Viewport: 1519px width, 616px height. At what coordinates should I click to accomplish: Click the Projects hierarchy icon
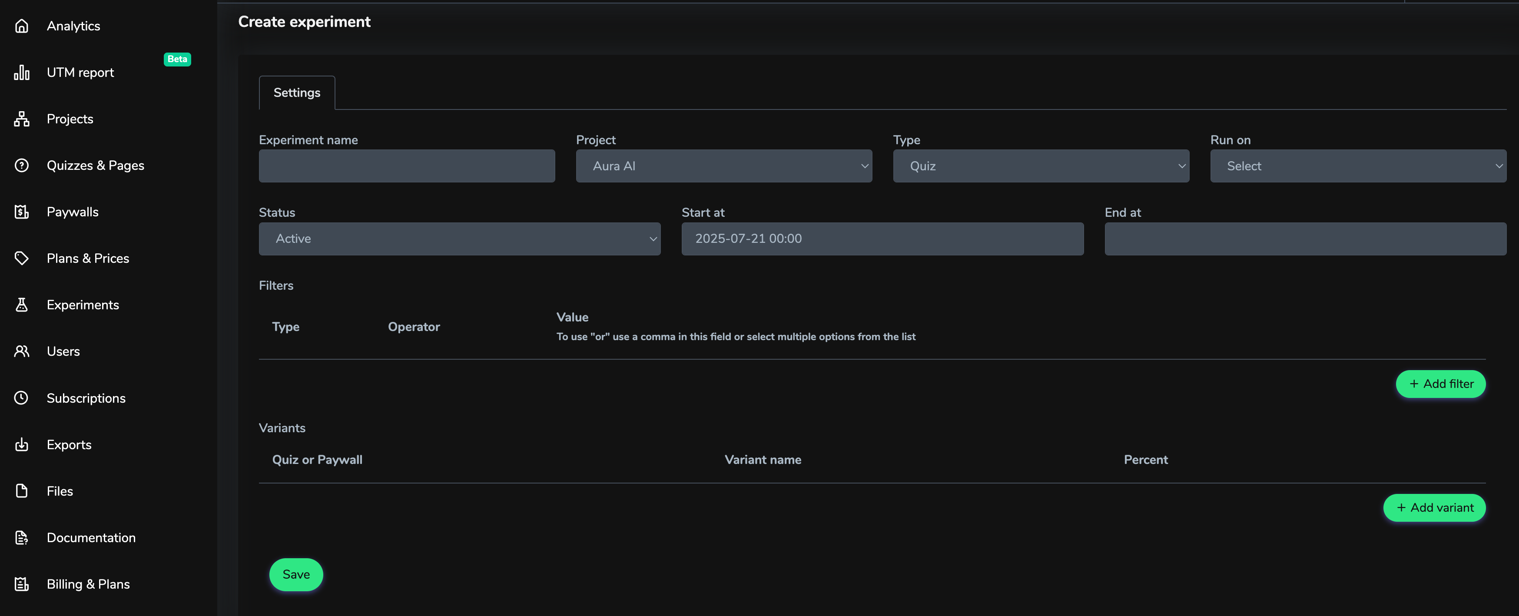[22, 119]
